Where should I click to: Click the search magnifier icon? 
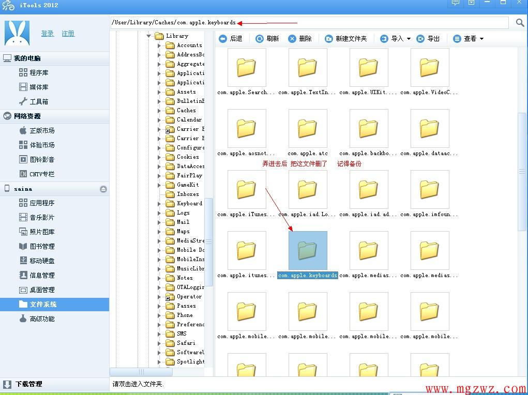click(520, 23)
